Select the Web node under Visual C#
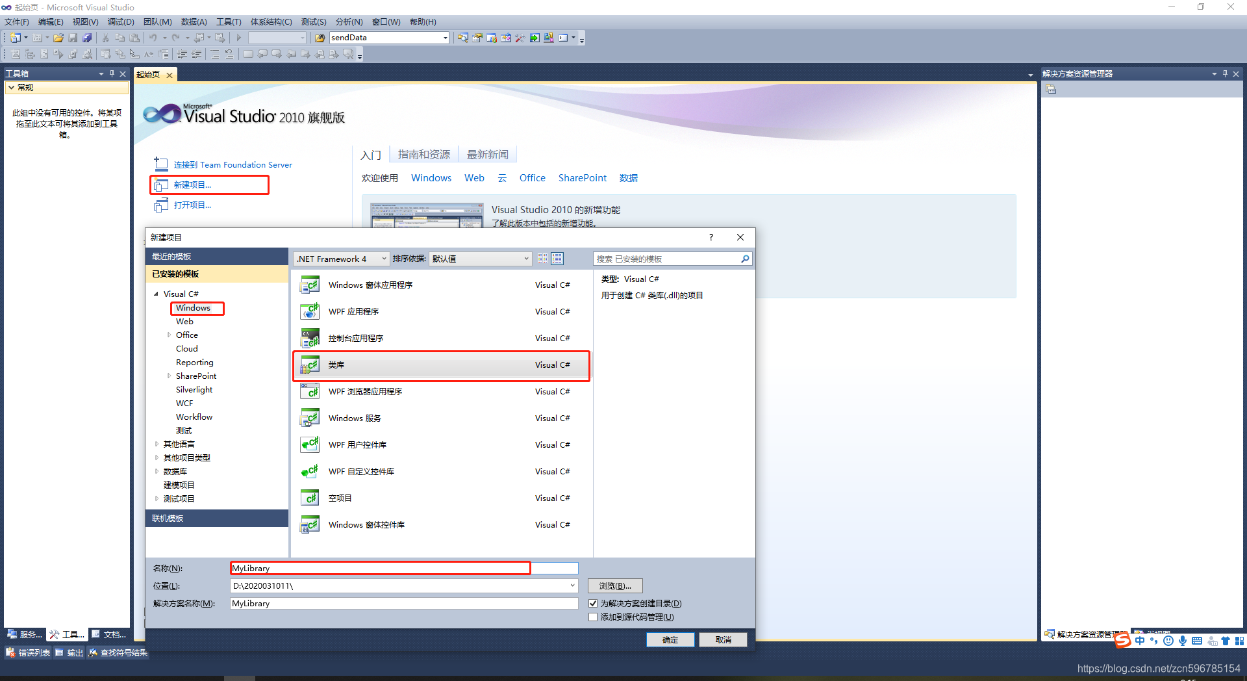The height and width of the screenshot is (681, 1247). click(184, 322)
